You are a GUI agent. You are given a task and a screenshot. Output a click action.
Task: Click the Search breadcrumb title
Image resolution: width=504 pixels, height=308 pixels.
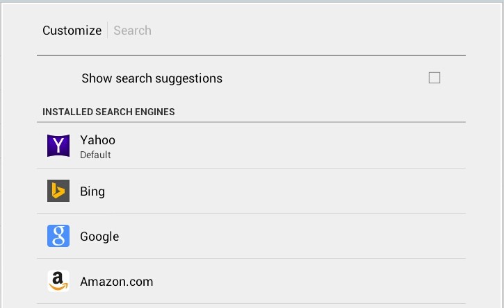click(x=132, y=31)
